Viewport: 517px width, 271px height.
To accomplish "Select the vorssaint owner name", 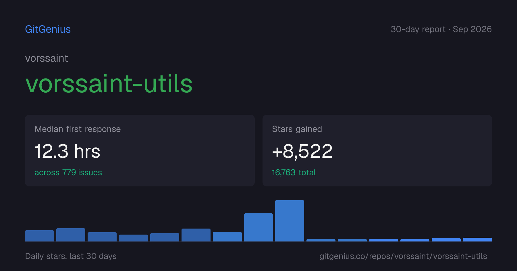I will point(47,58).
